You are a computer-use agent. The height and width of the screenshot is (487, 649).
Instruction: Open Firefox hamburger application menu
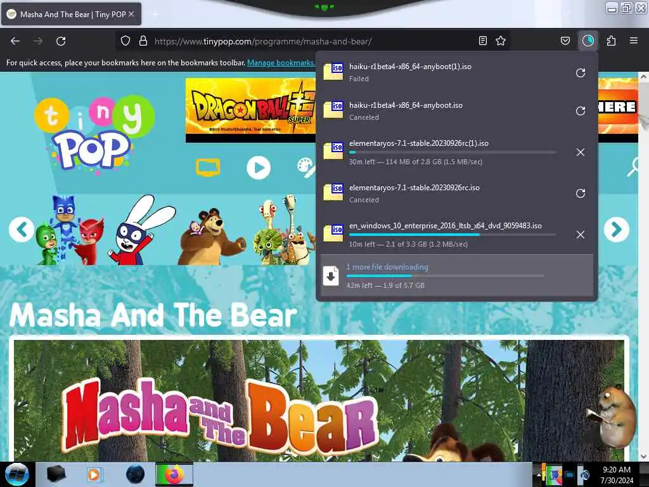[634, 41]
